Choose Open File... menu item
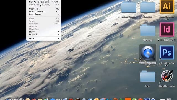This screenshot has width=177, height=100. point(44,9)
